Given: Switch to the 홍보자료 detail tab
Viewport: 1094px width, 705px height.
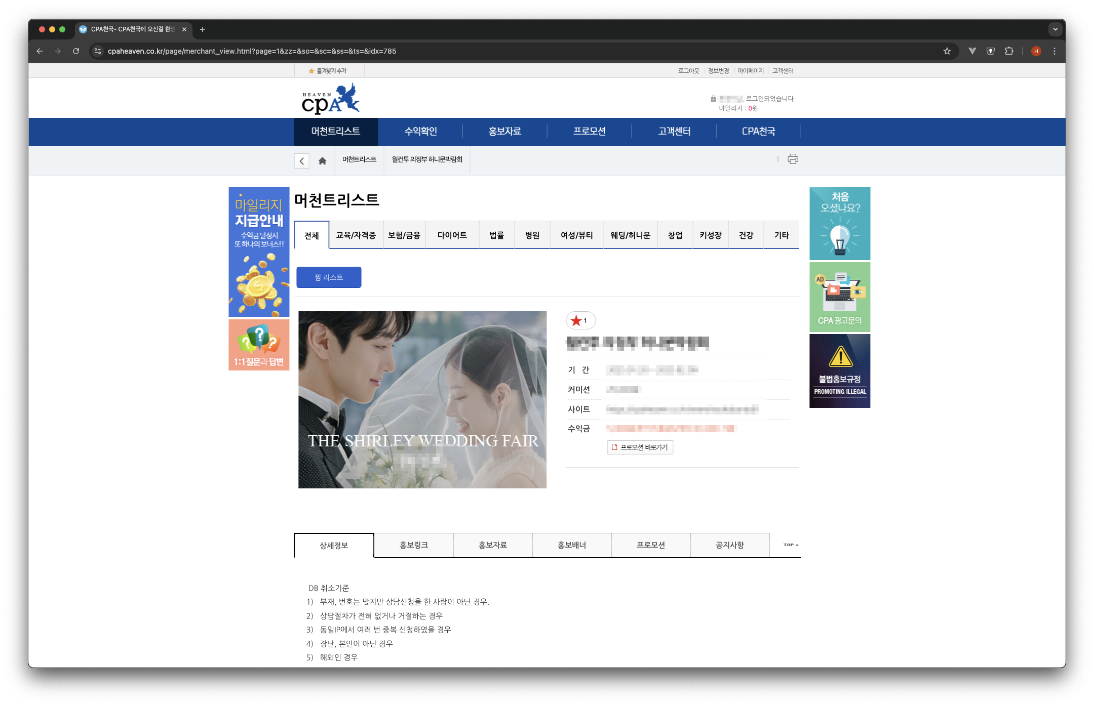Looking at the screenshot, I should click(x=493, y=545).
